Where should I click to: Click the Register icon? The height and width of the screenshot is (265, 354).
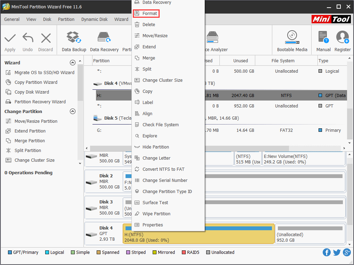click(x=342, y=40)
